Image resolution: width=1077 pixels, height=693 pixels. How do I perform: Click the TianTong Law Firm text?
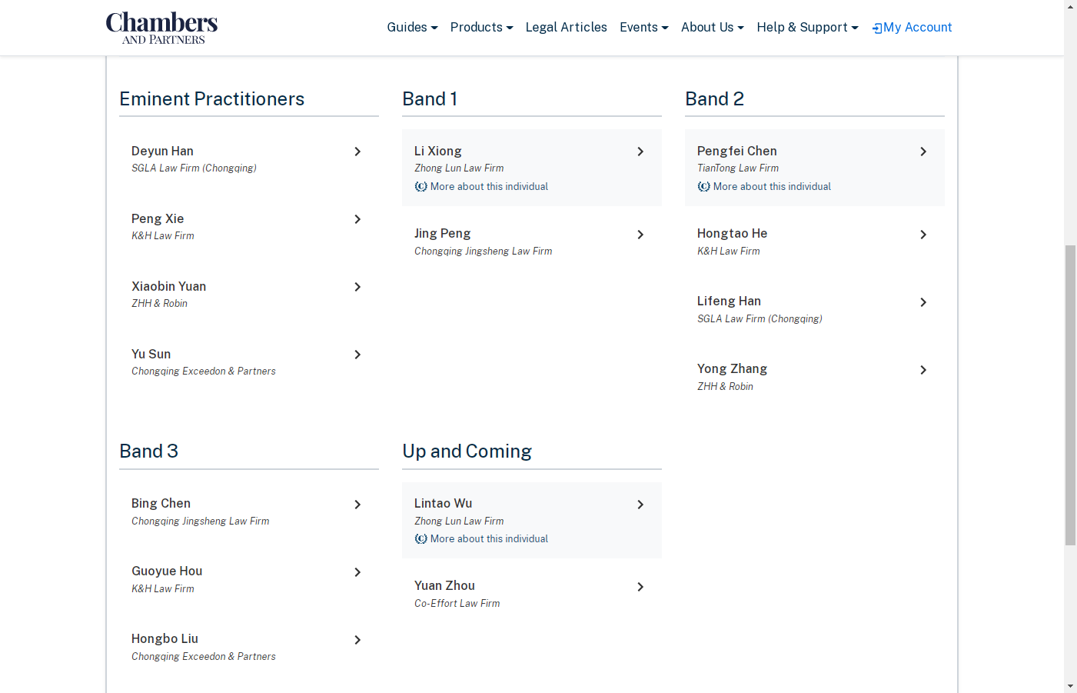point(738,168)
